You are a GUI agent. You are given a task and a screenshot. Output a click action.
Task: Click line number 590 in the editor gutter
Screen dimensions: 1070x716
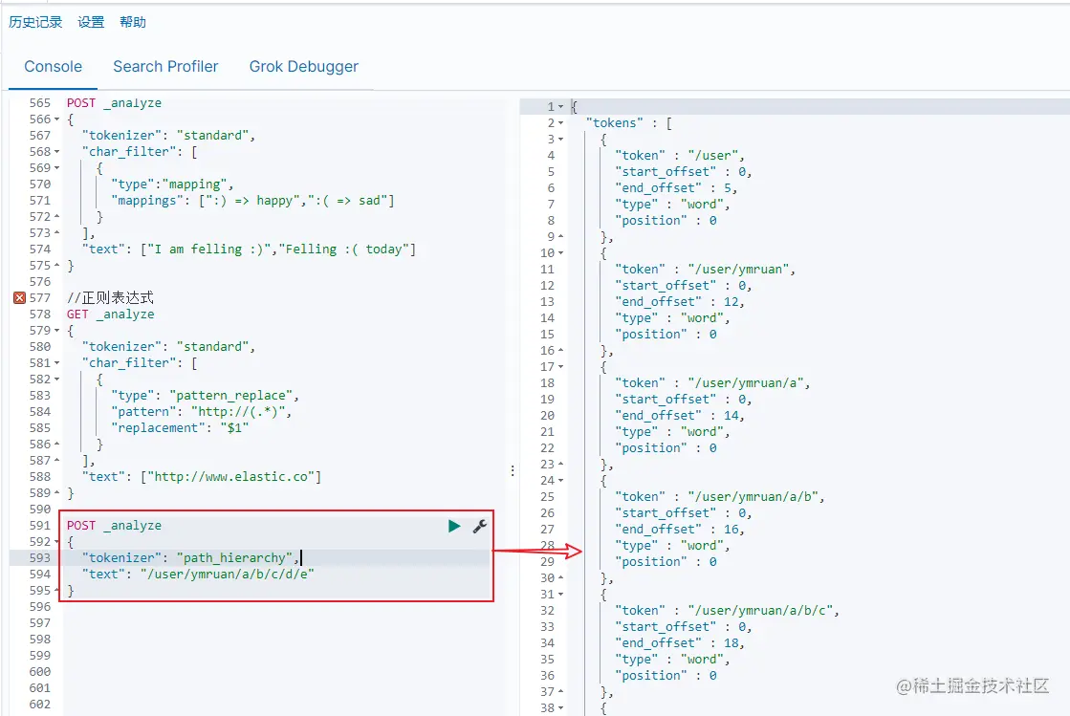pyautogui.click(x=39, y=510)
